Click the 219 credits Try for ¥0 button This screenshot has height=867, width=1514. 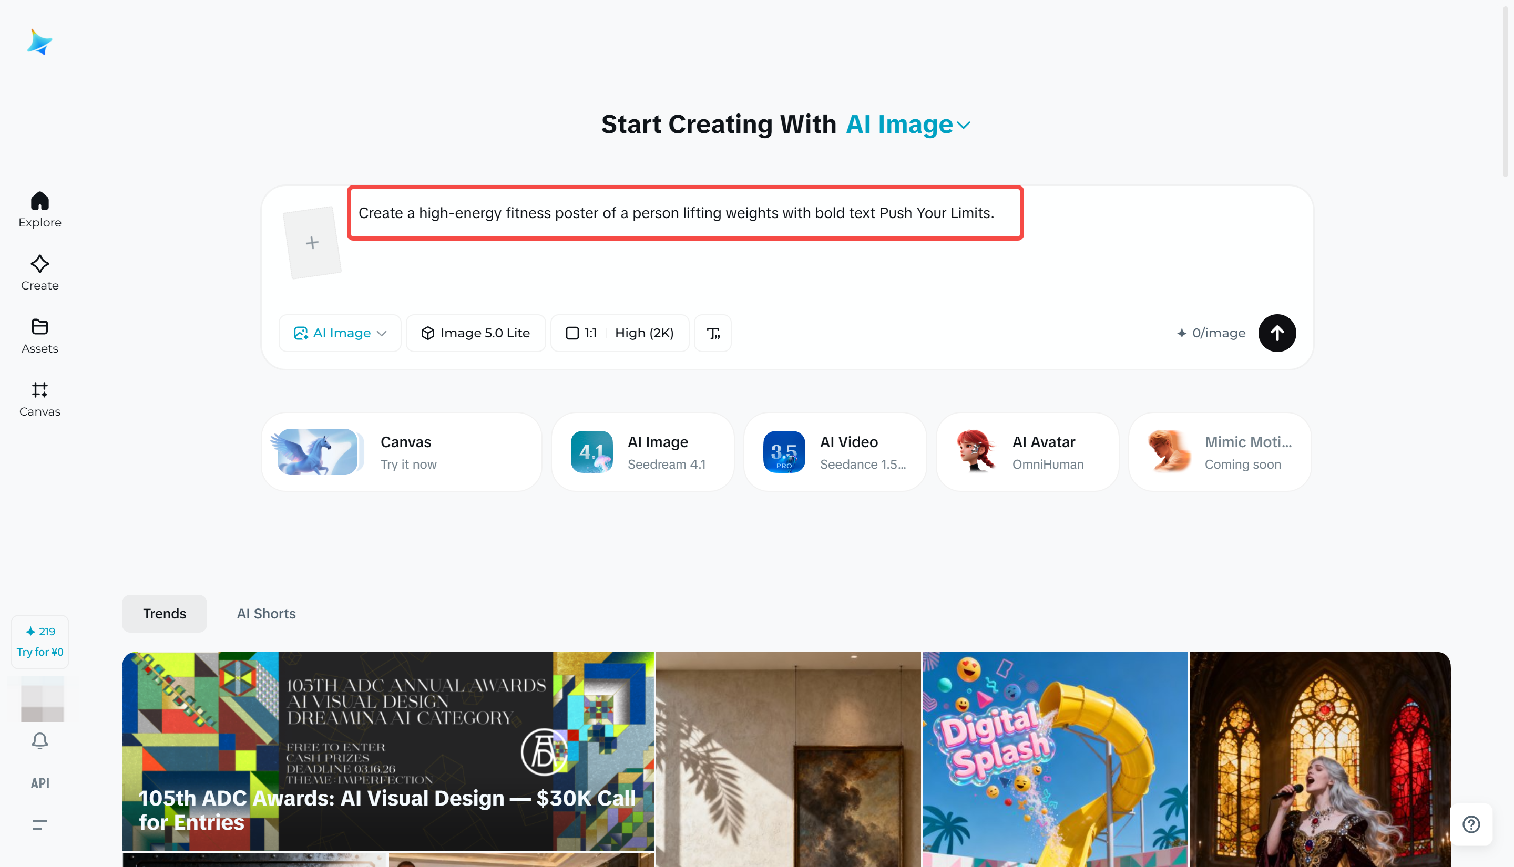(x=40, y=642)
